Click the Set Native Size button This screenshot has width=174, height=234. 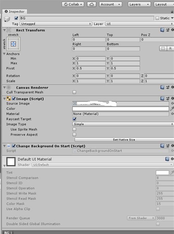click(124, 140)
